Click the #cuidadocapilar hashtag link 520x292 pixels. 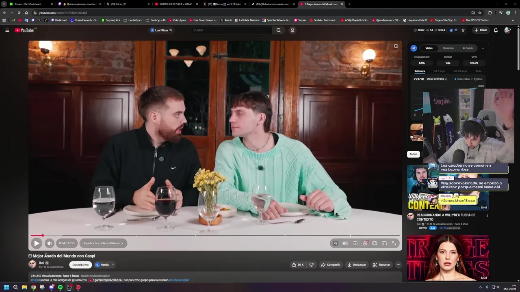(x=179, y=280)
